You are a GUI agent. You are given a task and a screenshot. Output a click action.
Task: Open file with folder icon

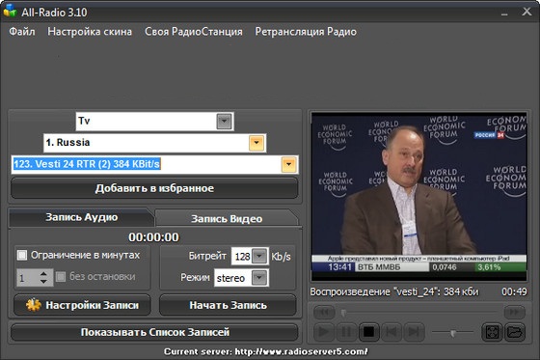click(x=515, y=332)
